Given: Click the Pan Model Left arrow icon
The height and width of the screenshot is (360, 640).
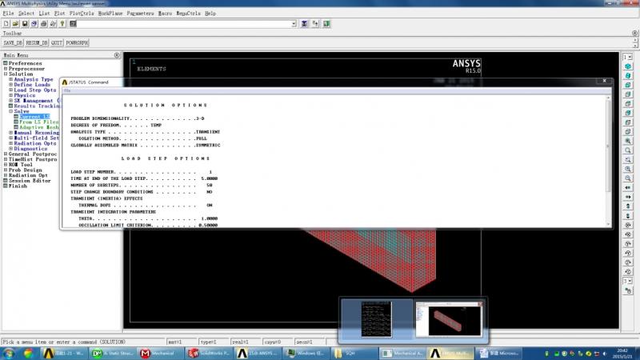Looking at the screenshot, I should point(628,188).
